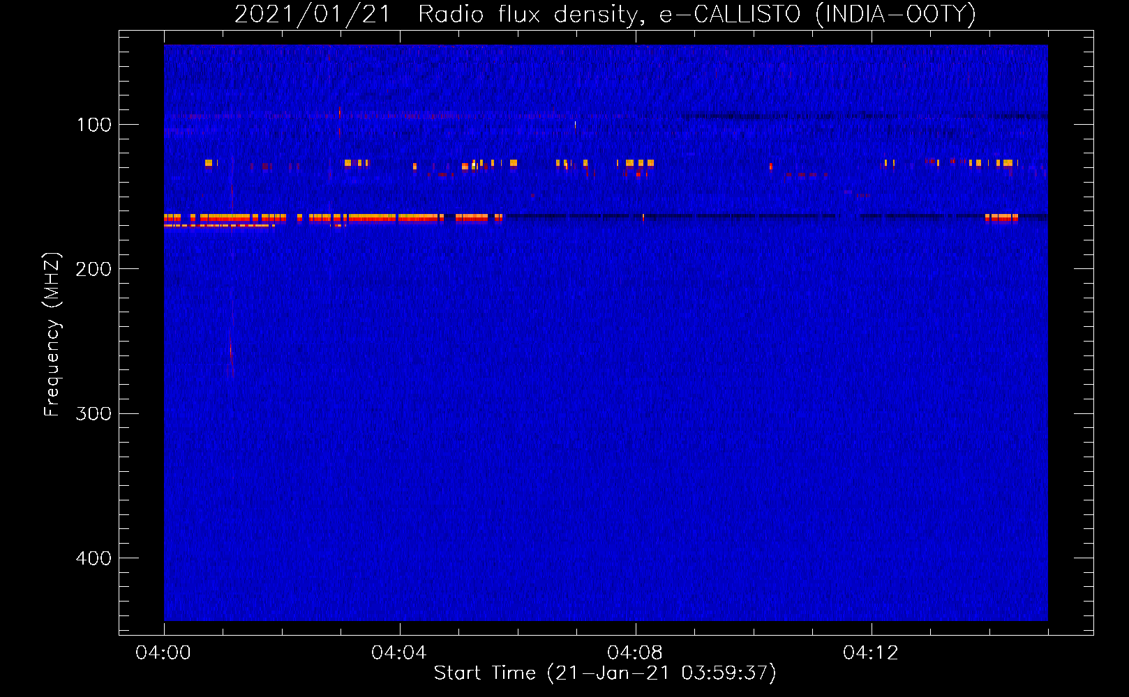
Task: Click the '04:04' time tick label
Action: click(399, 652)
